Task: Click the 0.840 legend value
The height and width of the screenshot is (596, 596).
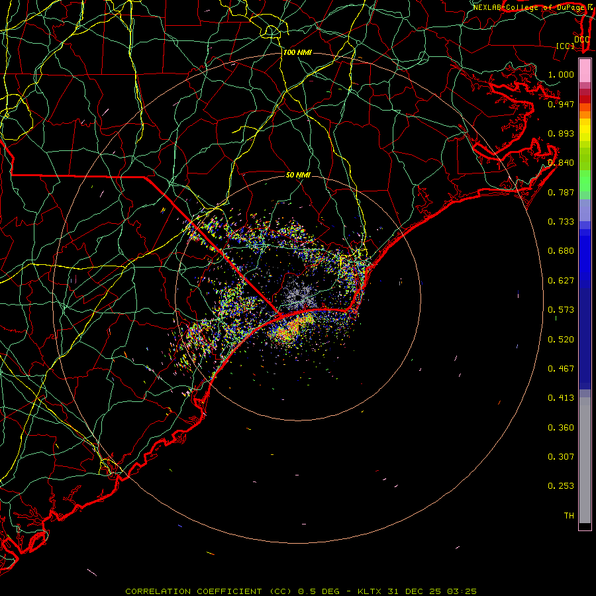Action: tap(561, 163)
